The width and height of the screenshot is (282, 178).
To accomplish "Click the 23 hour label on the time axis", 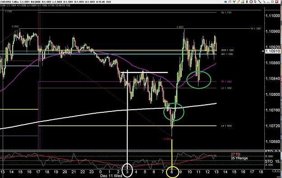I will click(92, 172).
